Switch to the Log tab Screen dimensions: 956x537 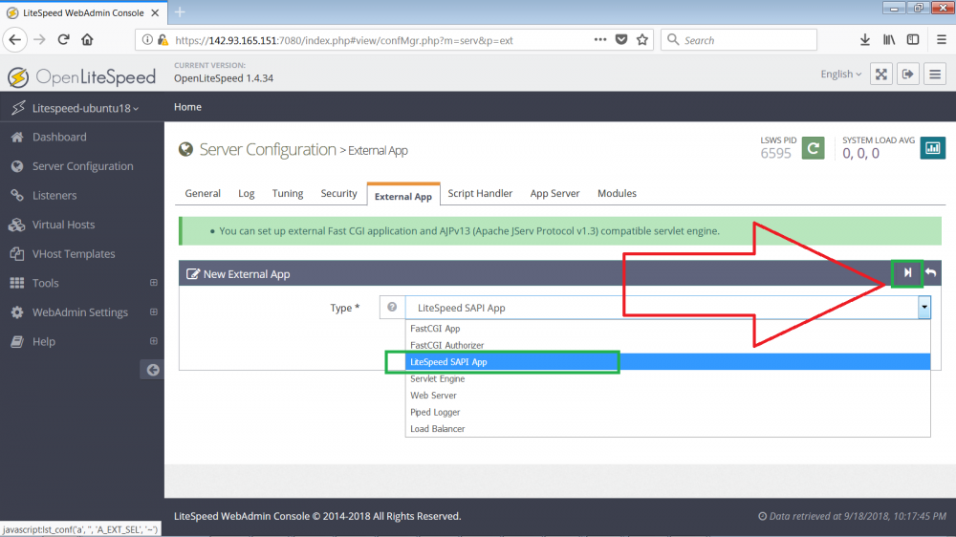tap(247, 193)
